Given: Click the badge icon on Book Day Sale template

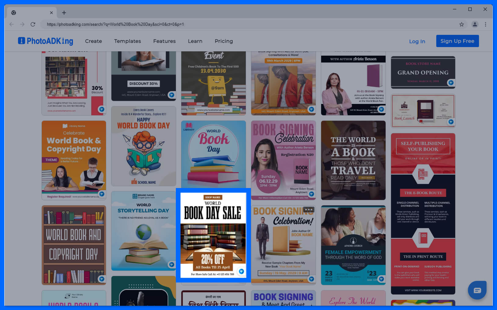Looking at the screenshot, I should pyautogui.click(x=241, y=271).
